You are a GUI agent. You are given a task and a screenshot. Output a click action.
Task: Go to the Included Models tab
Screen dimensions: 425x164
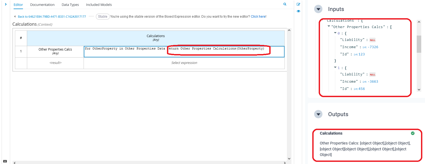click(x=99, y=5)
